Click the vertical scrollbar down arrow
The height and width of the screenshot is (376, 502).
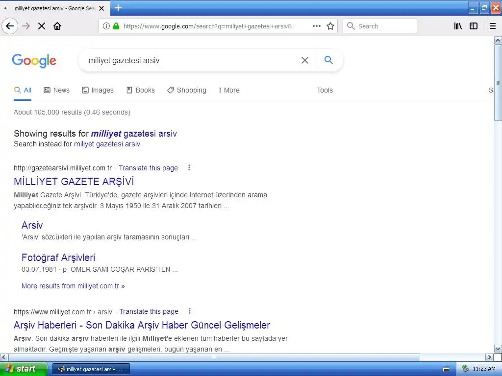point(498,349)
